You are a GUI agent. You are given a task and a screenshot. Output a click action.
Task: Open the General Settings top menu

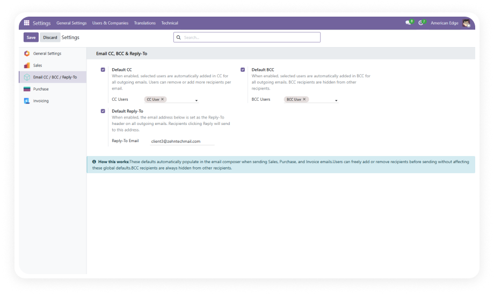[x=71, y=23]
